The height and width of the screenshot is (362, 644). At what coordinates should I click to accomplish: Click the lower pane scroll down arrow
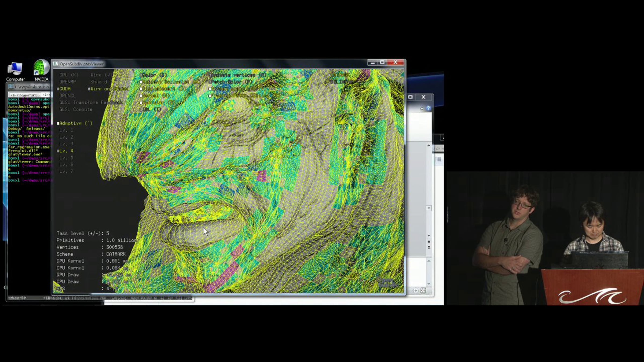point(429,284)
